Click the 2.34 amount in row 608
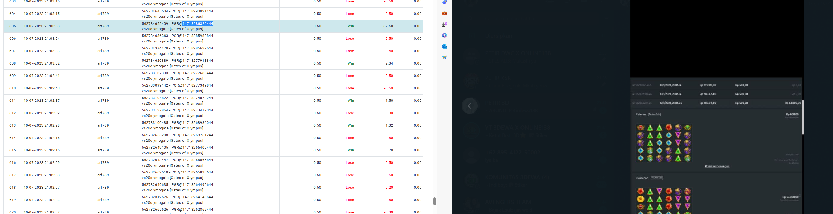 coord(389,64)
